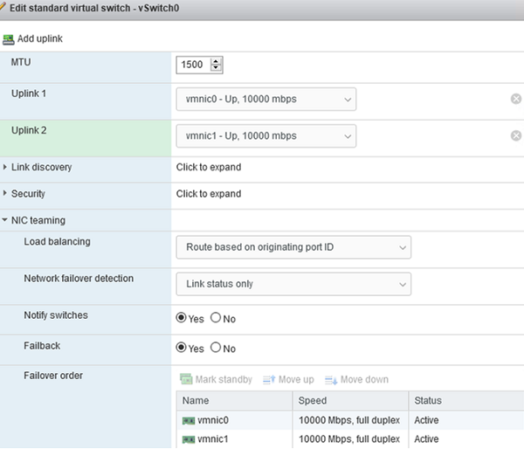Click the Add uplink icon
Screen dimensions: 524x456
click(x=9, y=39)
